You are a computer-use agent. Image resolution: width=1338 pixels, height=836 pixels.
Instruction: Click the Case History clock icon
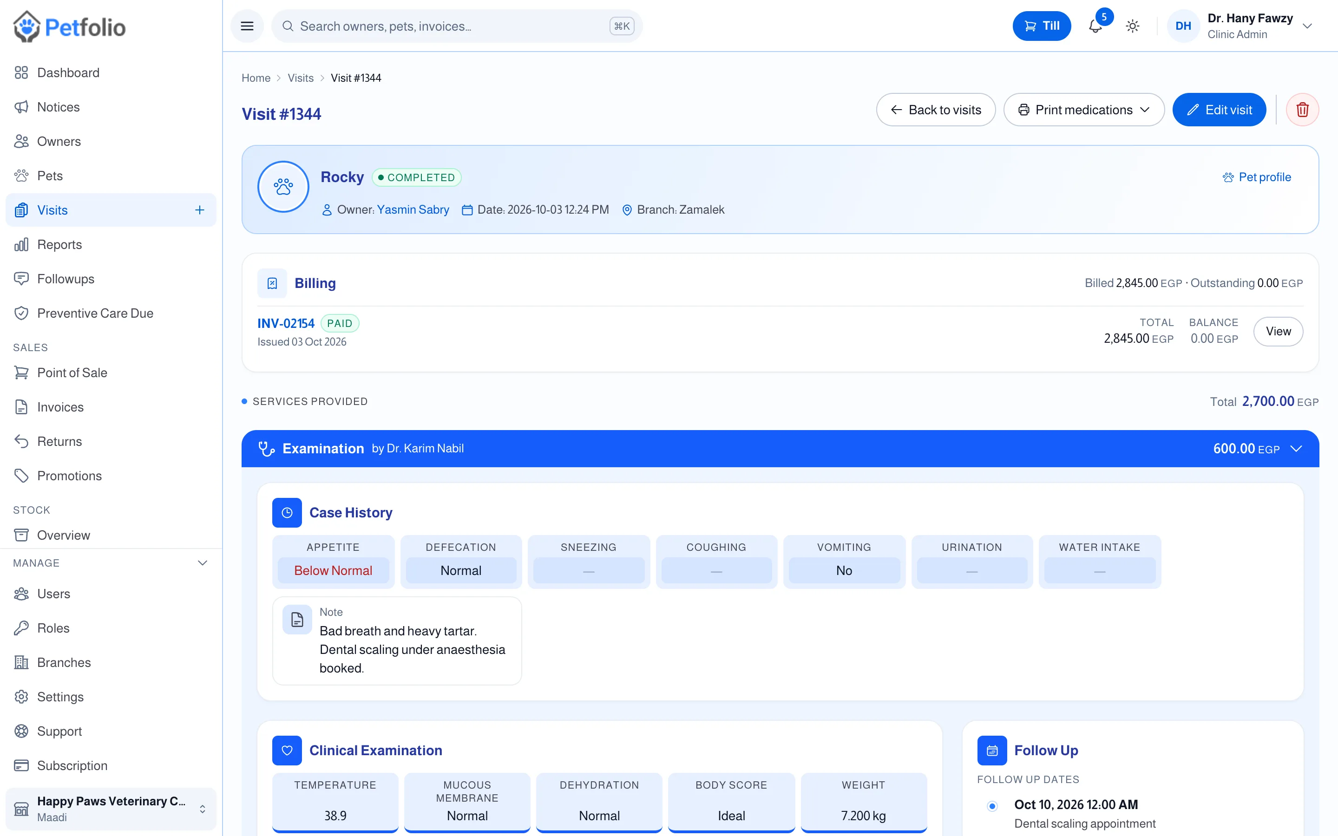[x=287, y=513]
